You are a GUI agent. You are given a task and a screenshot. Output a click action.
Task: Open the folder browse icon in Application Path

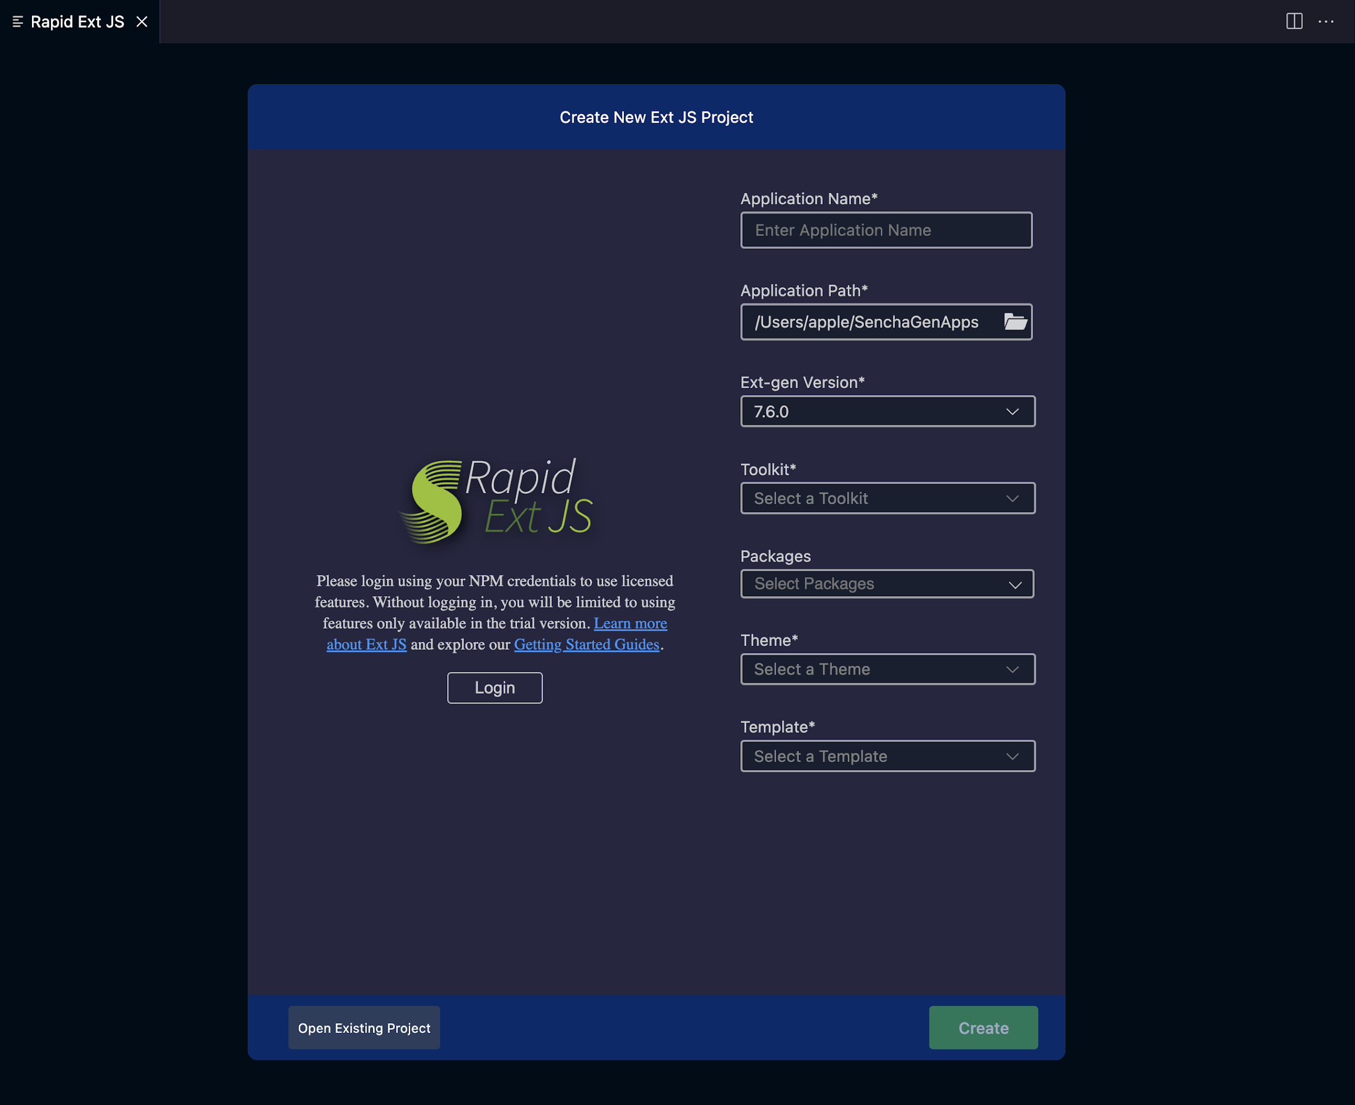(1015, 321)
